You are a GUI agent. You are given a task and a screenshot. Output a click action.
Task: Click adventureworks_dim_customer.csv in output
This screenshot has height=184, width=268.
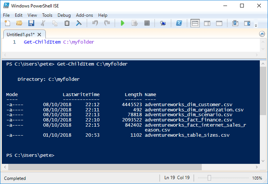[x=188, y=105]
